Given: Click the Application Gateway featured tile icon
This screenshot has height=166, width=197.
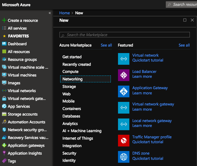Looking at the screenshot, I should 124,91.
